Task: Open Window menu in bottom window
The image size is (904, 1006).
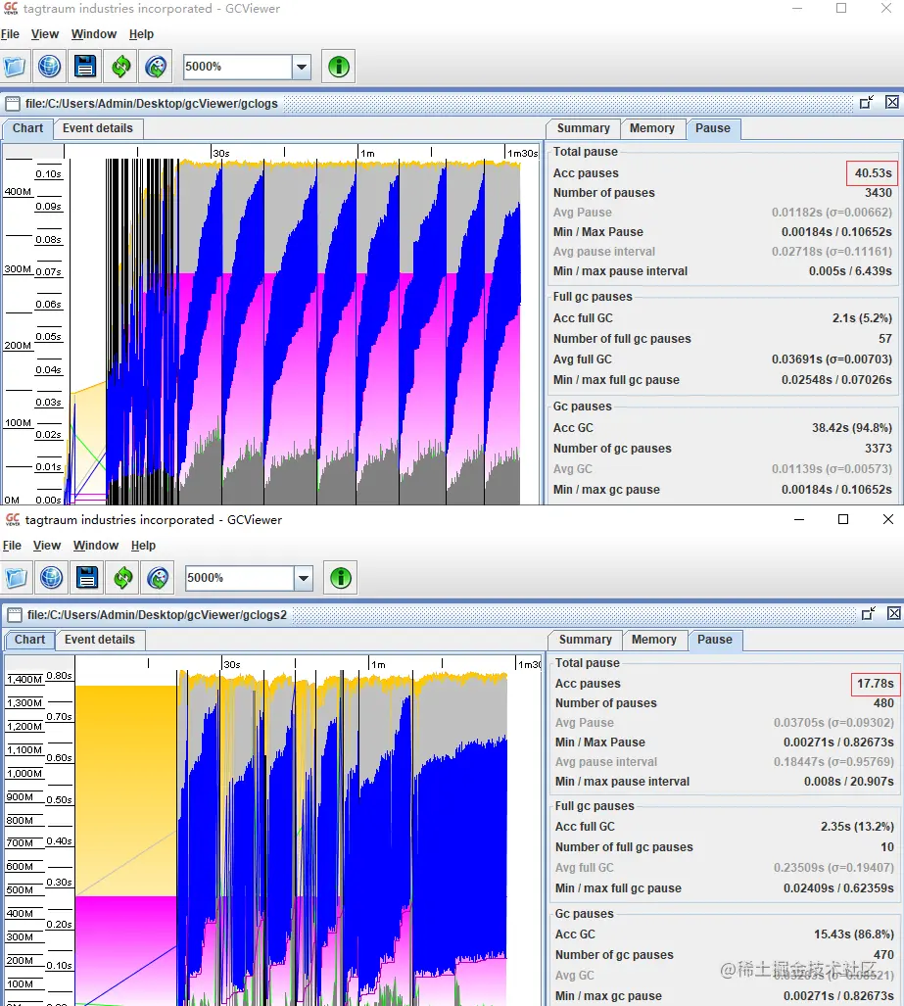Action: click(x=96, y=546)
